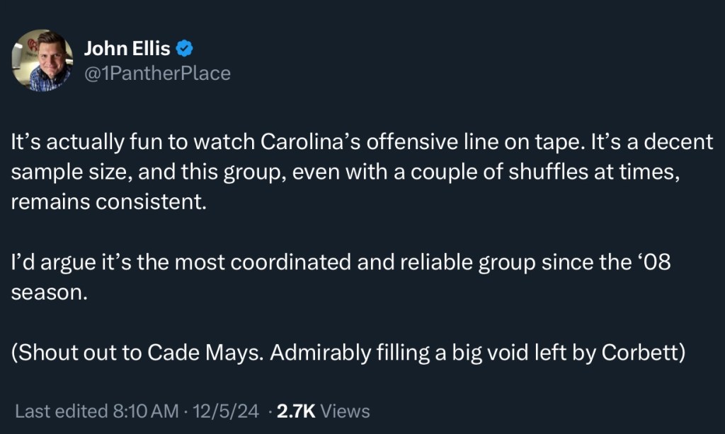
Task: Click John Ellis's profile avatar photo
Action: tap(42, 61)
